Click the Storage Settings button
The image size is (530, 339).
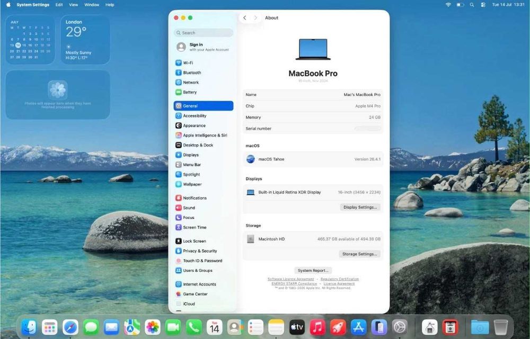(359, 254)
